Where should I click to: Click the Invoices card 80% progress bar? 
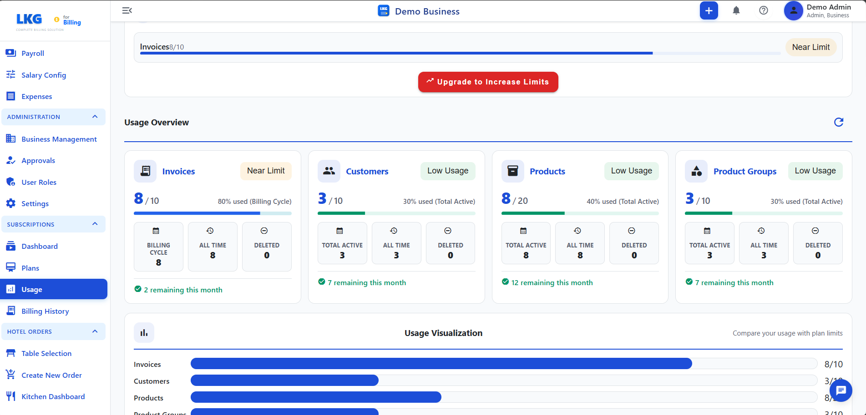pos(213,213)
